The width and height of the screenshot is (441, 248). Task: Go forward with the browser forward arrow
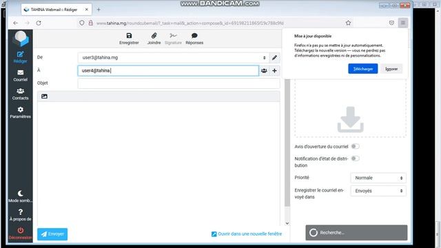point(27,23)
